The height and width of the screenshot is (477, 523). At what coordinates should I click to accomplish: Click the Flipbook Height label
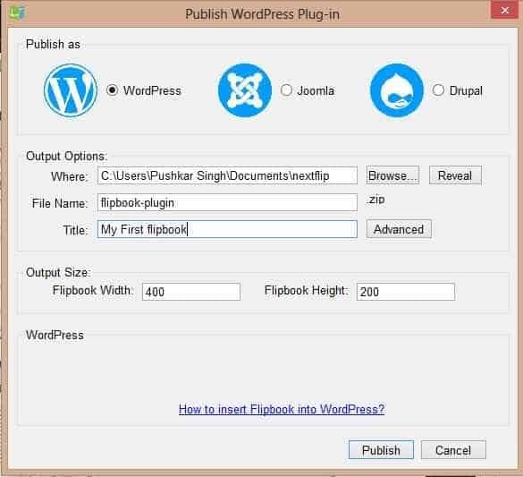[x=306, y=290]
